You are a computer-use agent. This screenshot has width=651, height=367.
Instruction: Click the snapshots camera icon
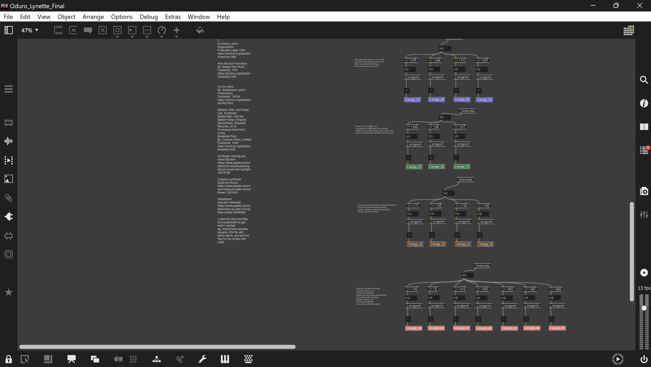(644, 191)
